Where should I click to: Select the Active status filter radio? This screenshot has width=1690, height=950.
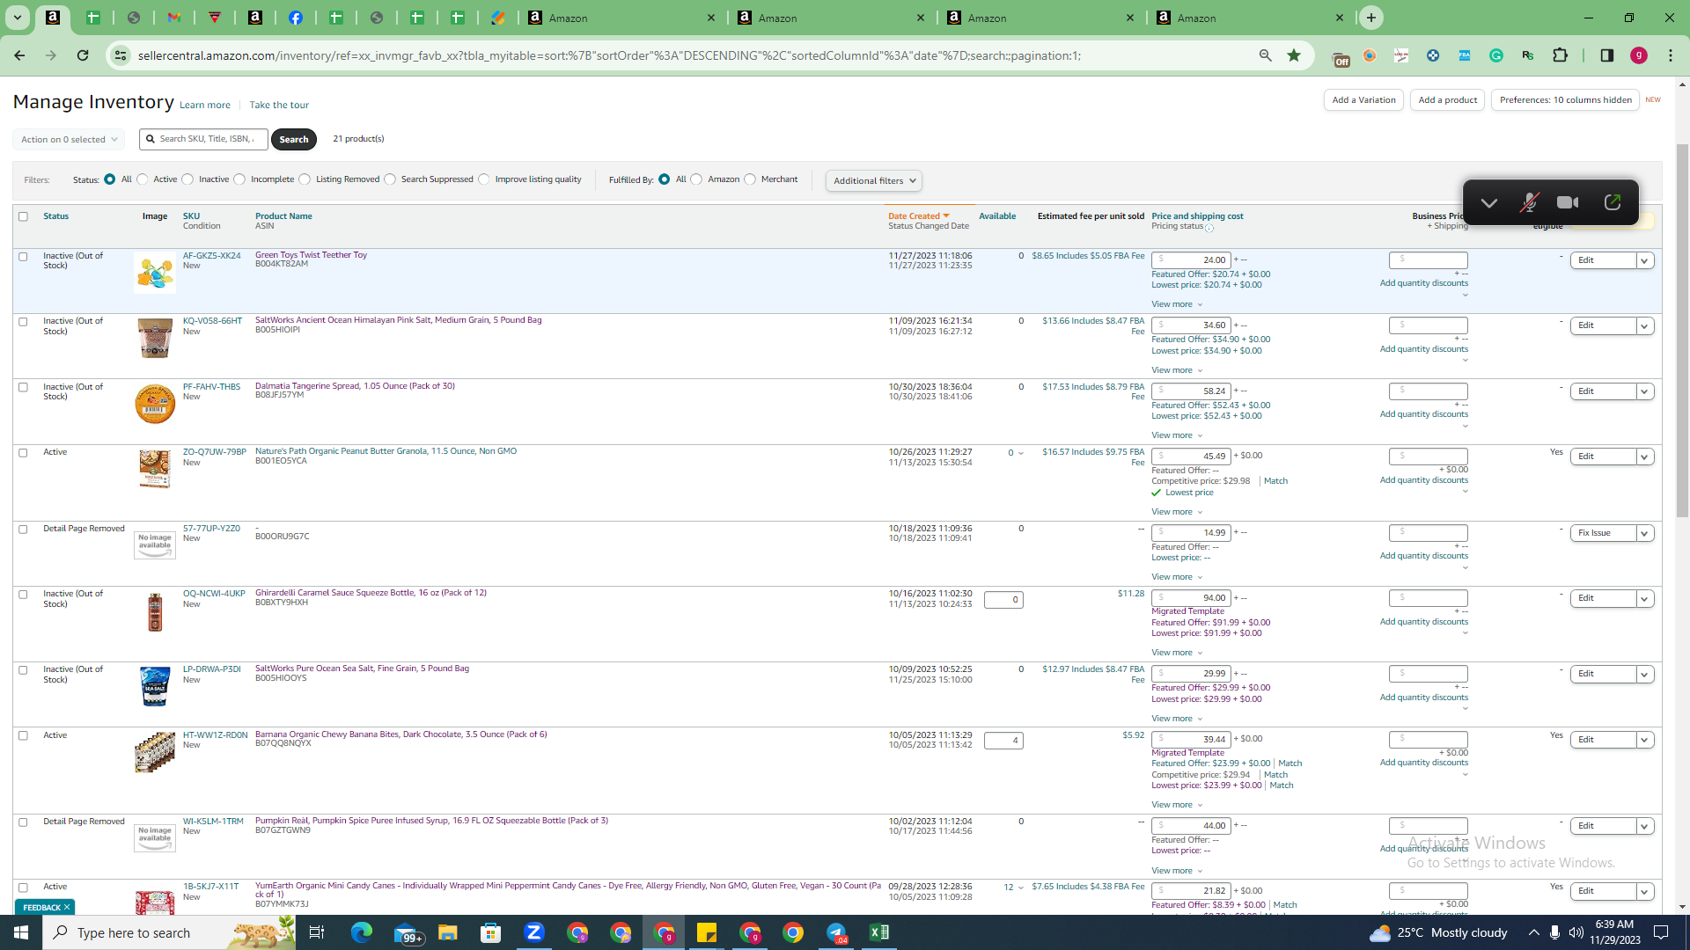143,179
